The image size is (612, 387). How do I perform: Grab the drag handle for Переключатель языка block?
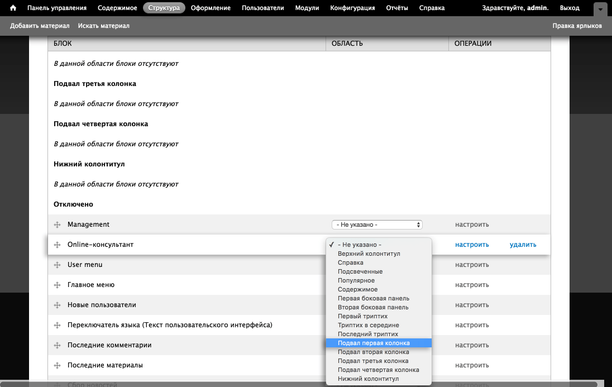click(x=58, y=326)
